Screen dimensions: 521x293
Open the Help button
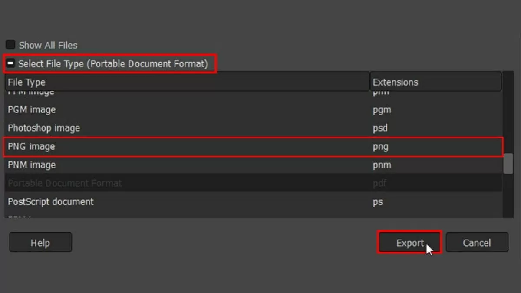coord(40,242)
